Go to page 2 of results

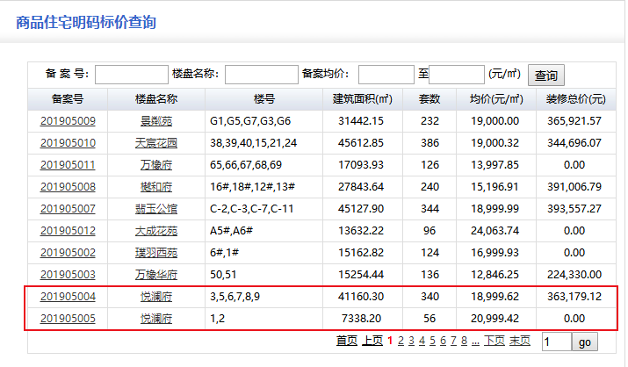click(400, 341)
